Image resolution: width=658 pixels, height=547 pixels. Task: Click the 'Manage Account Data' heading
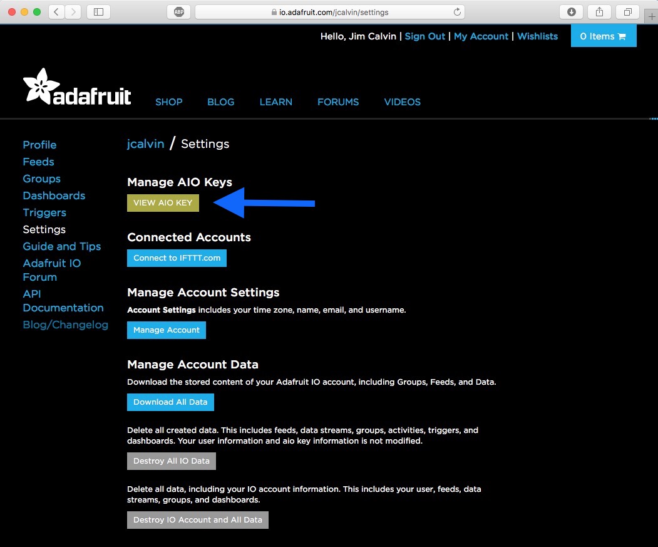coord(193,364)
